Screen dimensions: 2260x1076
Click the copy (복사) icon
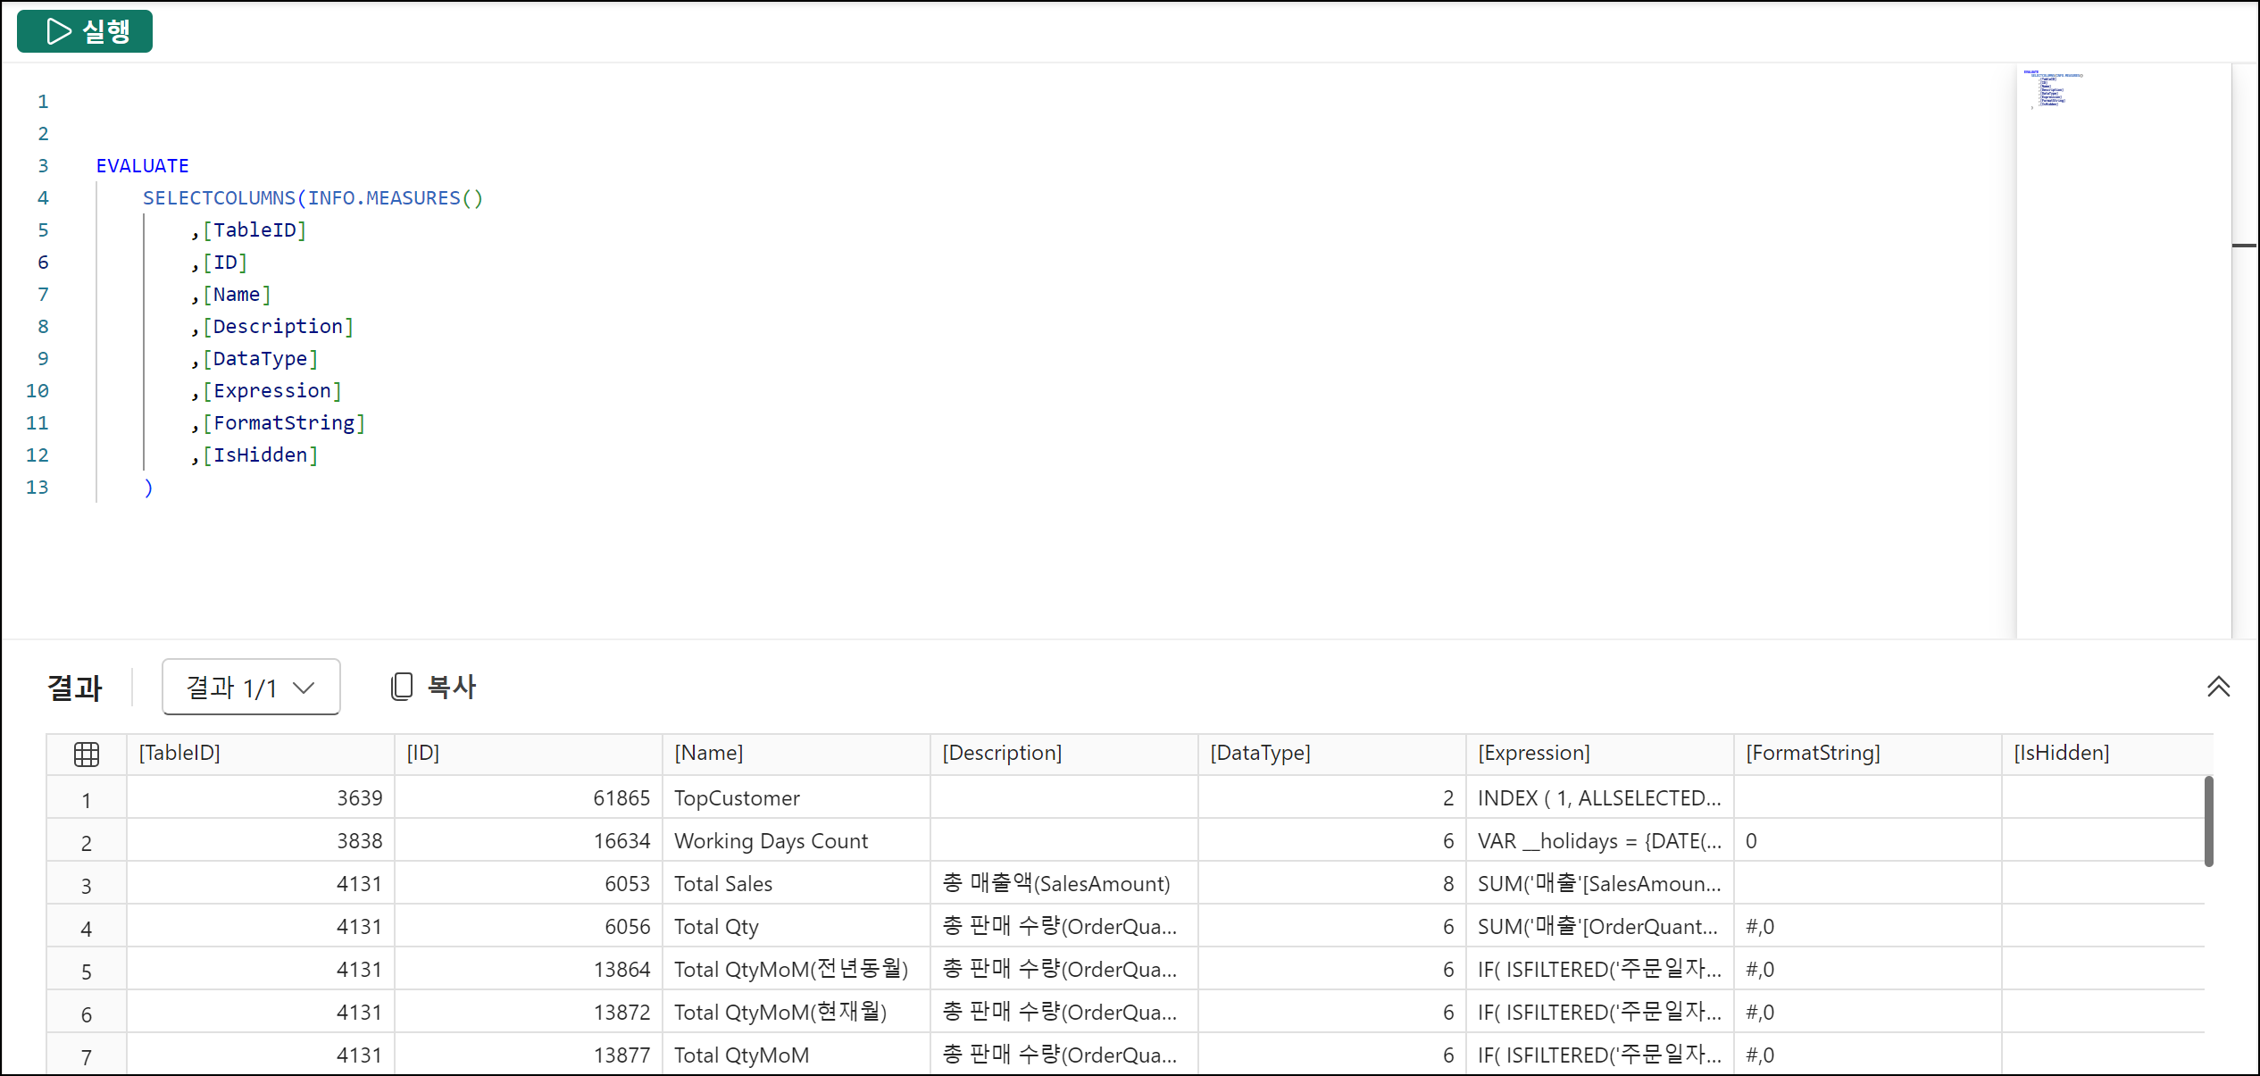pos(402,687)
